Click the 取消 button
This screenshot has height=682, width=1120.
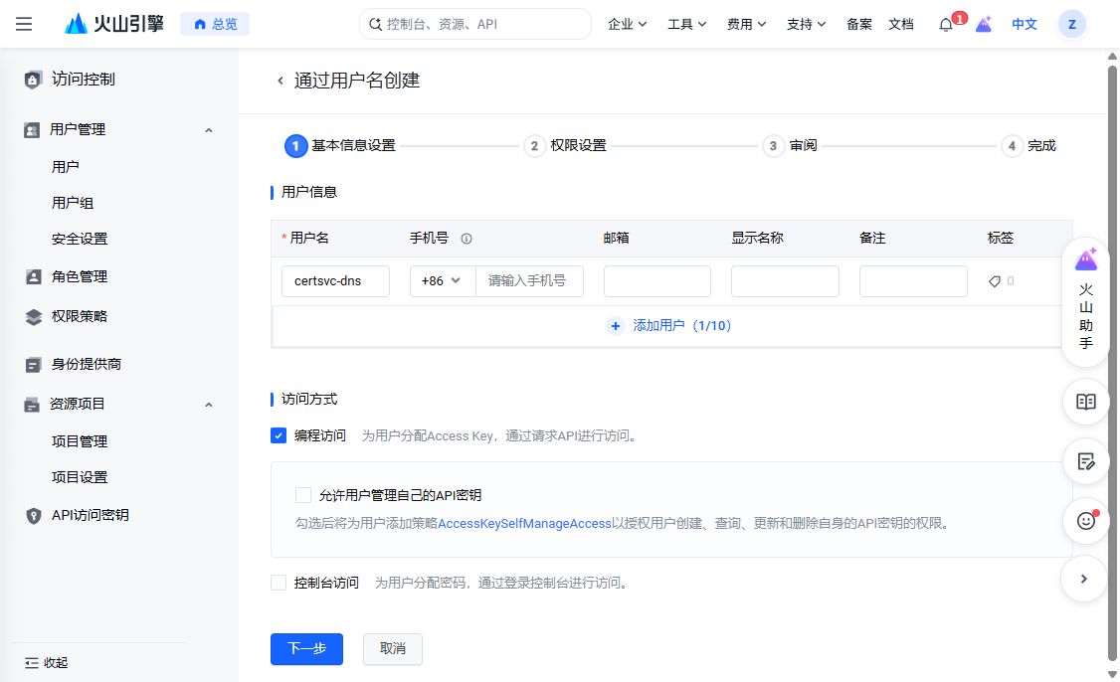392,648
